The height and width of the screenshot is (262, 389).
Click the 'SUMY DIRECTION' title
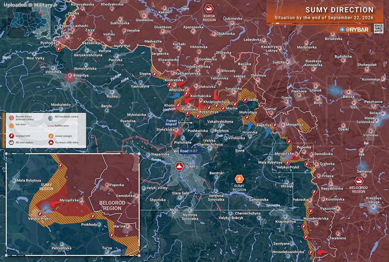pyautogui.click(x=339, y=10)
